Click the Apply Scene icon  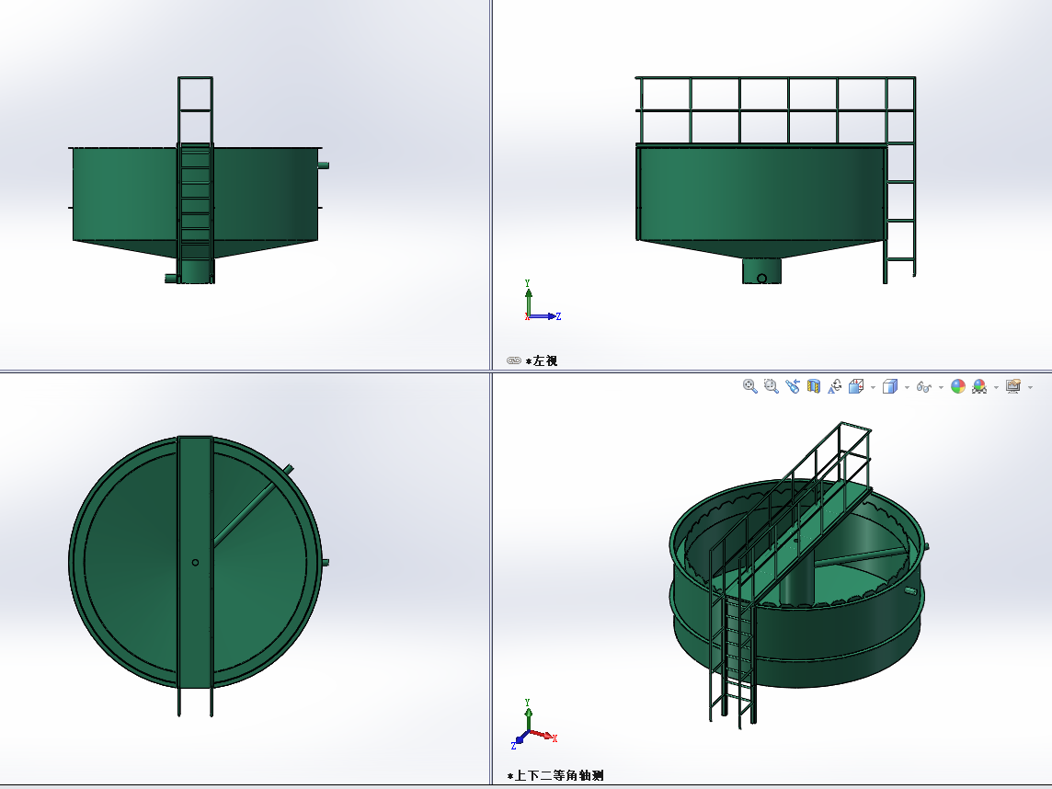tap(979, 386)
